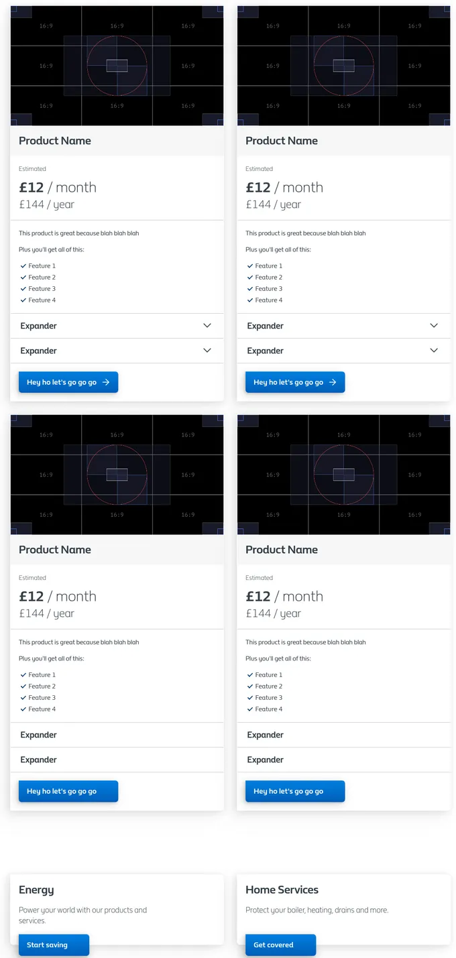The height and width of the screenshot is (958, 456).
Task: Expand second Expander row in bottom-right card
Action: pos(343,760)
